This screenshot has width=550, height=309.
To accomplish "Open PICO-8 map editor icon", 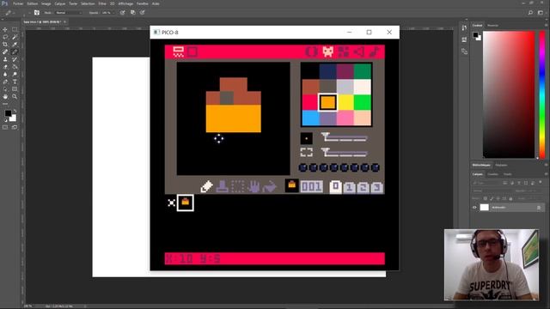I will [344, 51].
